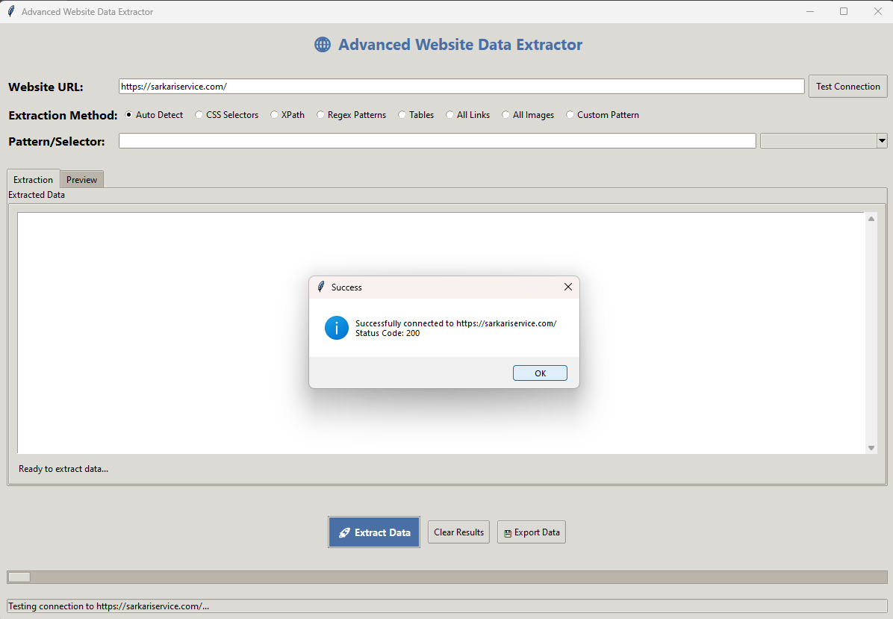Select the Custom Pattern radio button
The image size is (893, 619).
tap(570, 115)
